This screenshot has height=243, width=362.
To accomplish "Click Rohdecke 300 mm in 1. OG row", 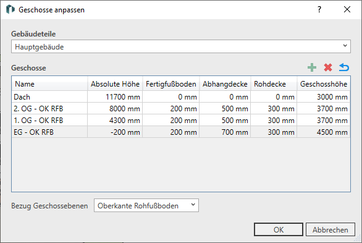I will tap(274, 121).
